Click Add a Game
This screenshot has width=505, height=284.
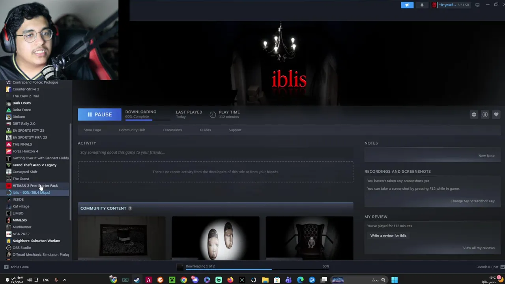(x=17, y=267)
